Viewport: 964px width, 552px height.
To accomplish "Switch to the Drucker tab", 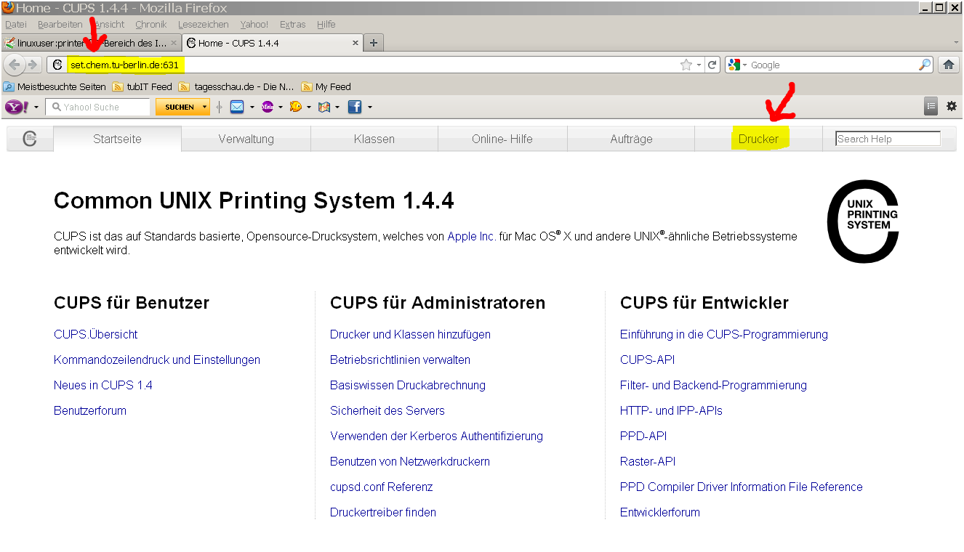I will 758,139.
